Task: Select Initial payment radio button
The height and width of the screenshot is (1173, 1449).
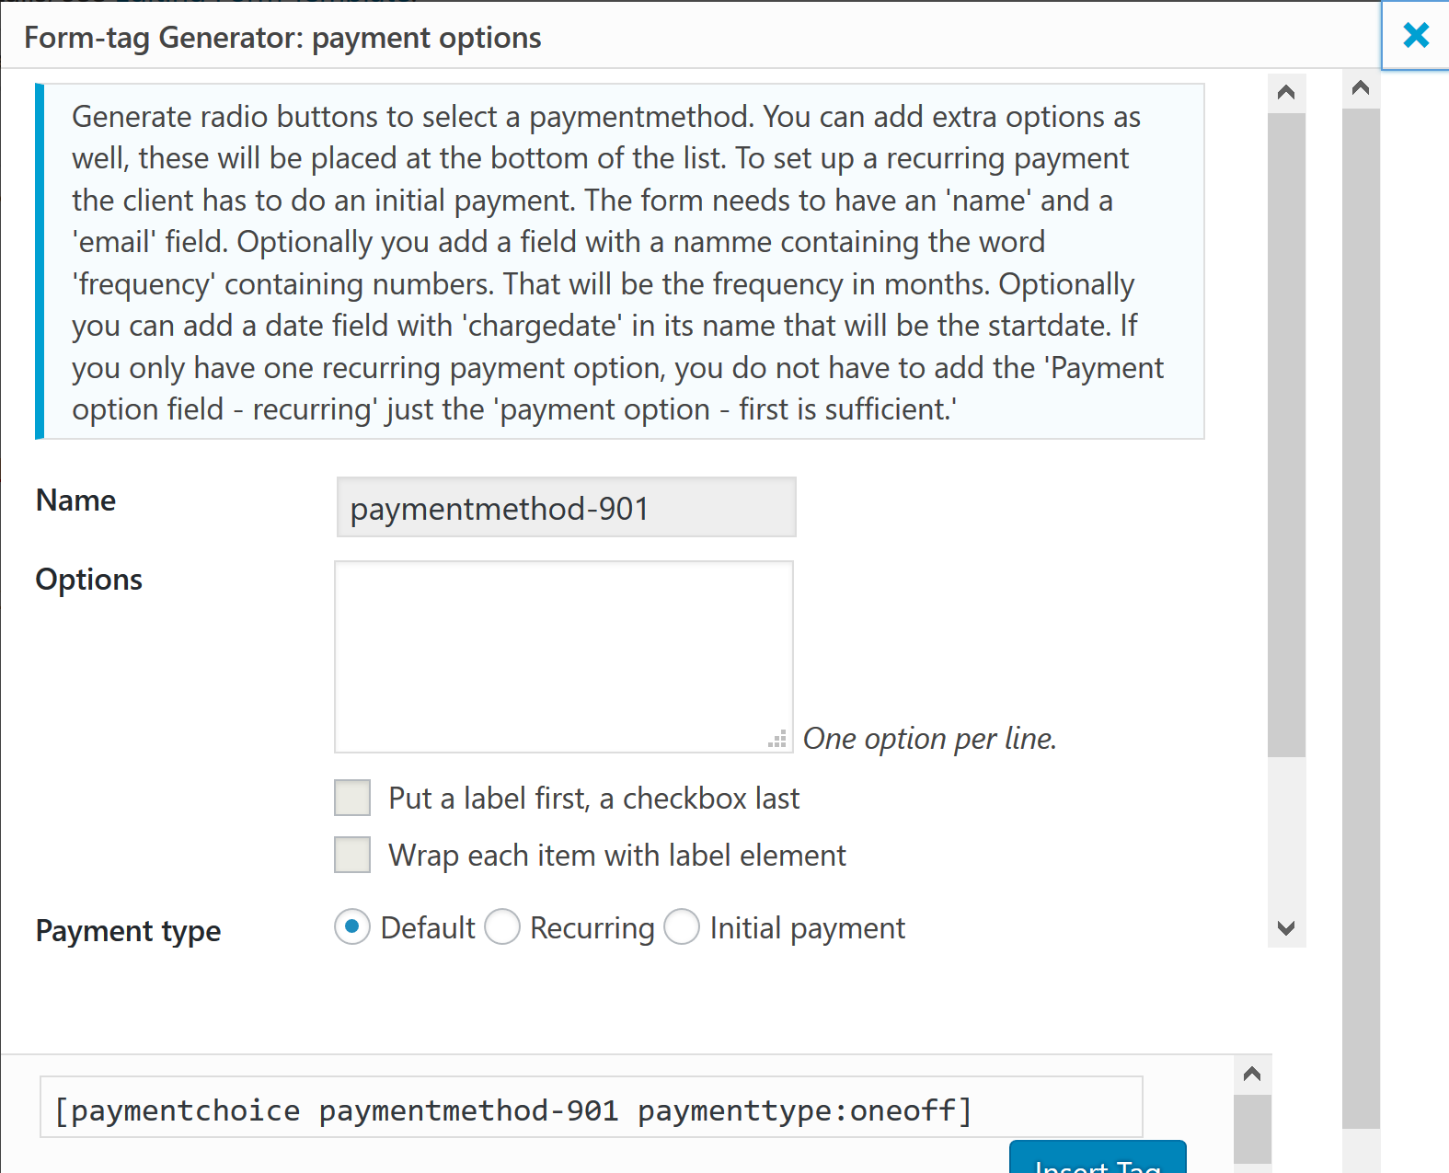Action: [x=682, y=927]
